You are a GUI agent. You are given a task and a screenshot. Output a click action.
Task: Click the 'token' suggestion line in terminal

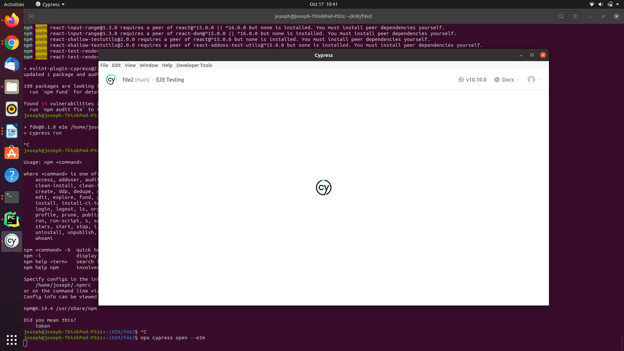(x=43, y=326)
